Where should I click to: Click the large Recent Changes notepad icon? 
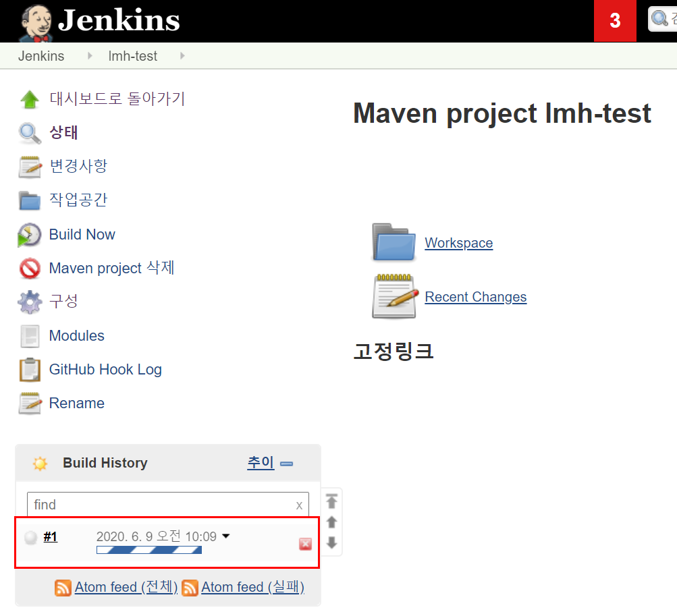[395, 296]
